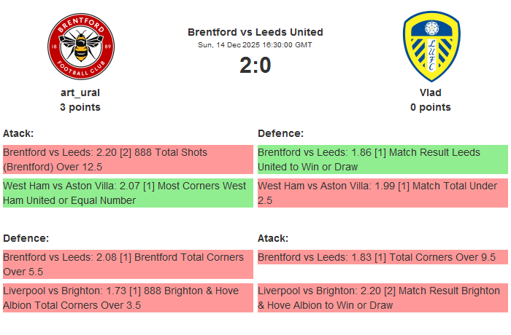Click the Vlad player name
The height and width of the screenshot is (335, 511).
pyautogui.click(x=431, y=92)
